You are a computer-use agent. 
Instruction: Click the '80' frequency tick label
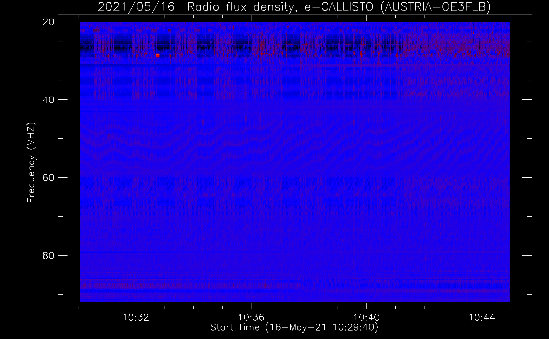[x=49, y=255]
